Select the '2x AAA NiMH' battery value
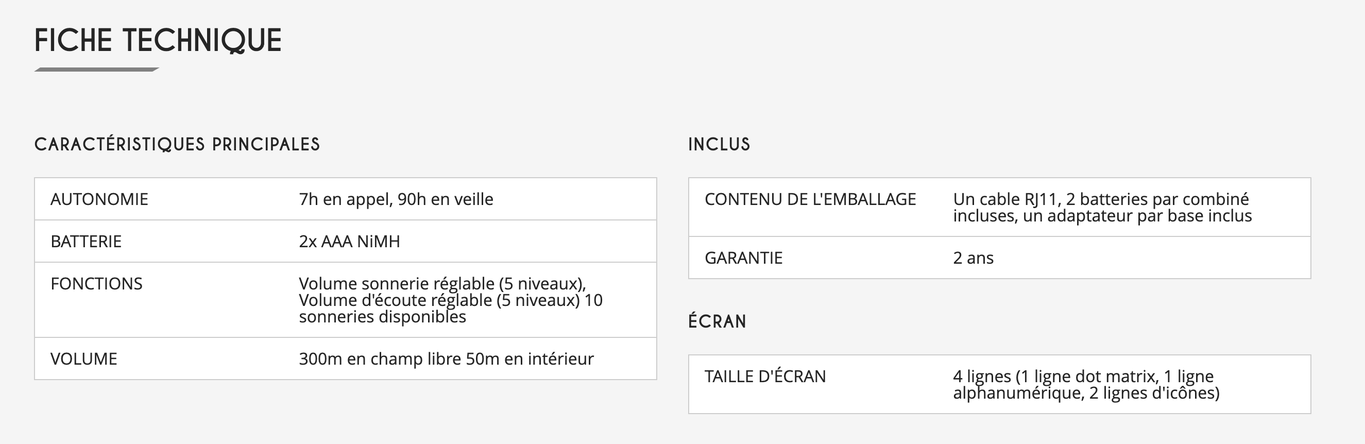1365x444 pixels. click(x=349, y=242)
